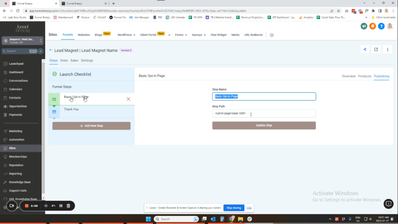Viewport: 398px width, 224px height.
Task: Pause the Loom recording
Action: point(61,206)
